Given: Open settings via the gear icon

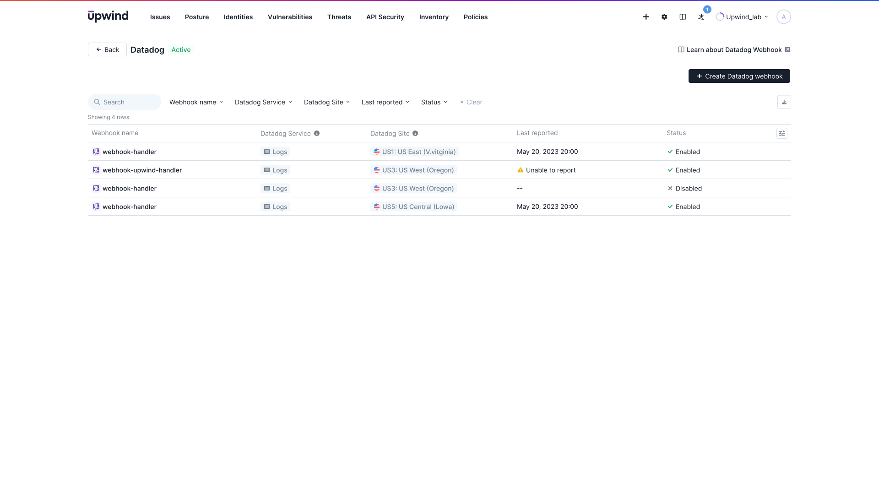Looking at the screenshot, I should click(x=664, y=16).
